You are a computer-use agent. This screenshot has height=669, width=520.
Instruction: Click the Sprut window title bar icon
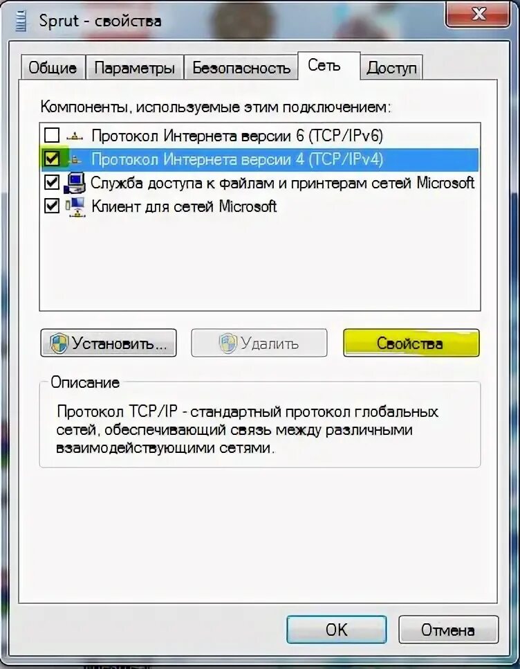point(20,21)
